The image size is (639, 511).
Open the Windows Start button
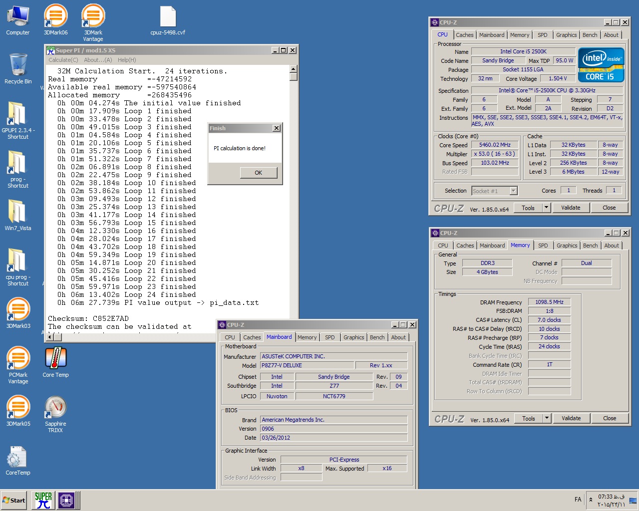click(x=13, y=500)
